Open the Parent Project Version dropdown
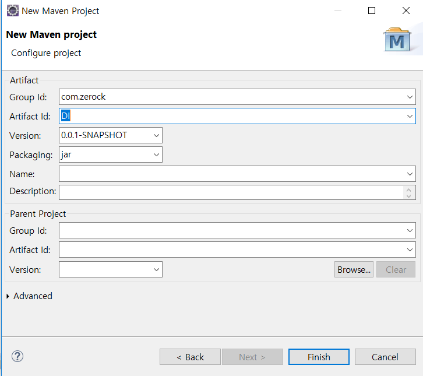Viewport: 423px width, 376px height. (x=156, y=269)
